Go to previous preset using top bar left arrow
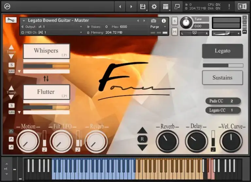 click(120, 7)
